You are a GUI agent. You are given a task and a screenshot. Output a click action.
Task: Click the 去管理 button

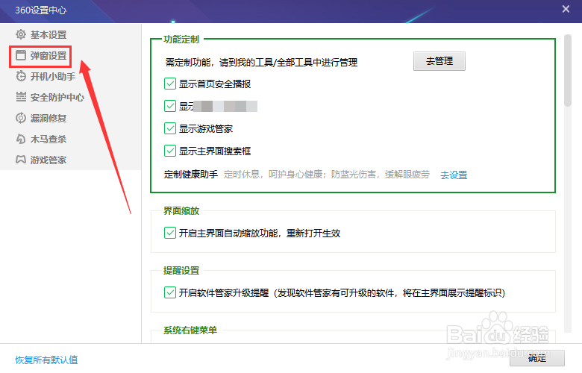(439, 61)
